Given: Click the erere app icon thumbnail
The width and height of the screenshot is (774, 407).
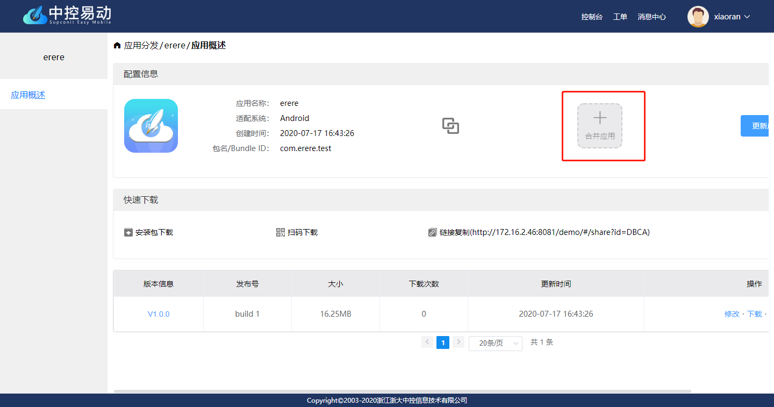Looking at the screenshot, I should [151, 126].
